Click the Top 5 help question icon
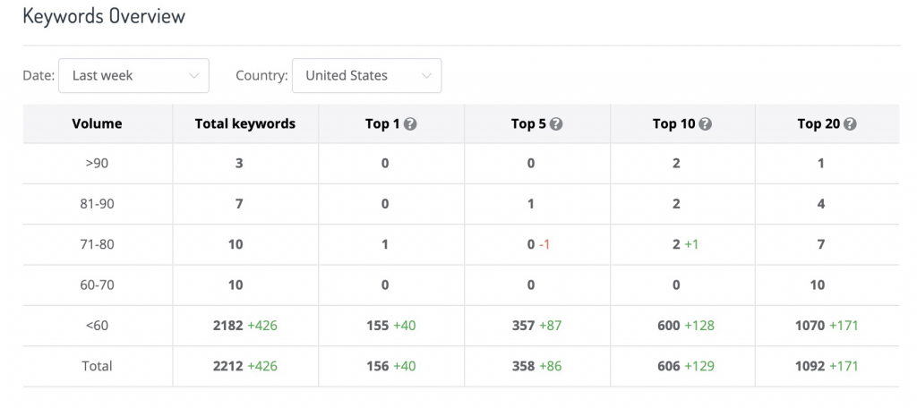 point(556,123)
